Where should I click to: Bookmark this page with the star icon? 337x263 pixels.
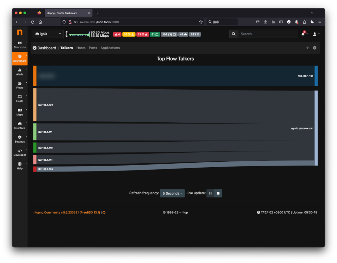click(201, 22)
